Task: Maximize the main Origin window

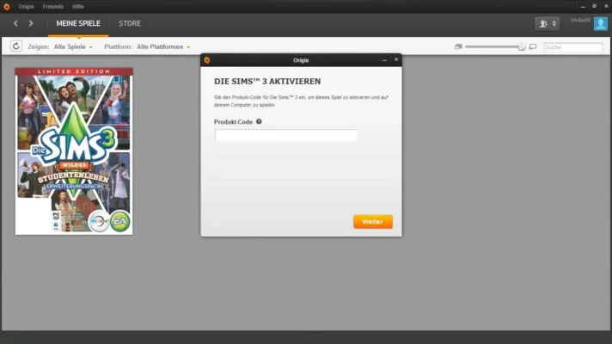Action: pyautogui.click(x=595, y=6)
